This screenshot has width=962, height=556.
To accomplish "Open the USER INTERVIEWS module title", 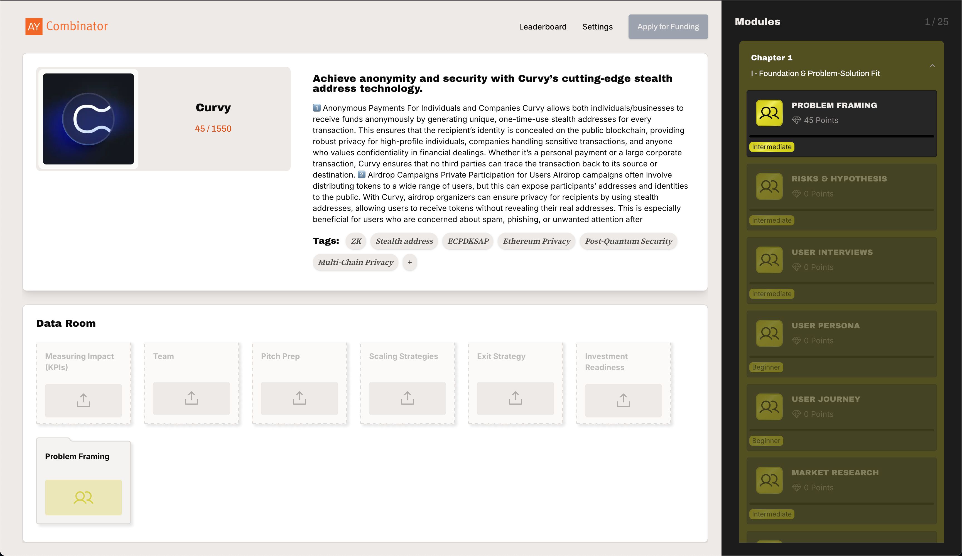I will point(832,252).
